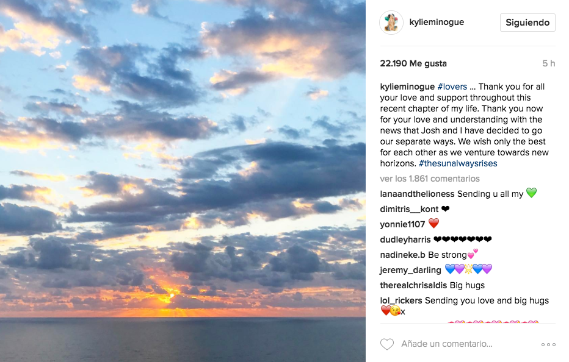The image size is (569, 362).
Task: Open nadineke.b commenter profile
Action: pyautogui.click(x=402, y=255)
